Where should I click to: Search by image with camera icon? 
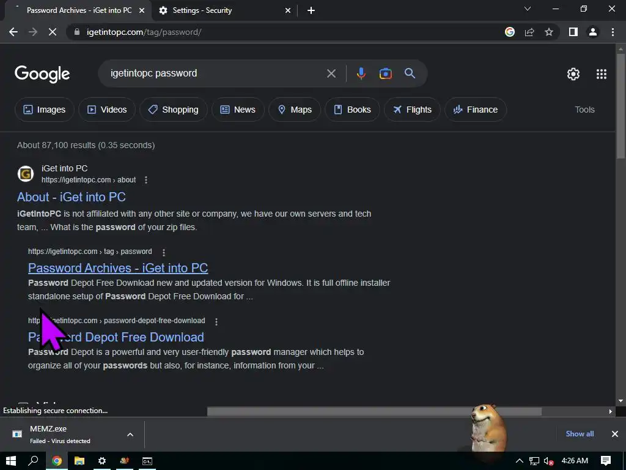pyautogui.click(x=385, y=73)
